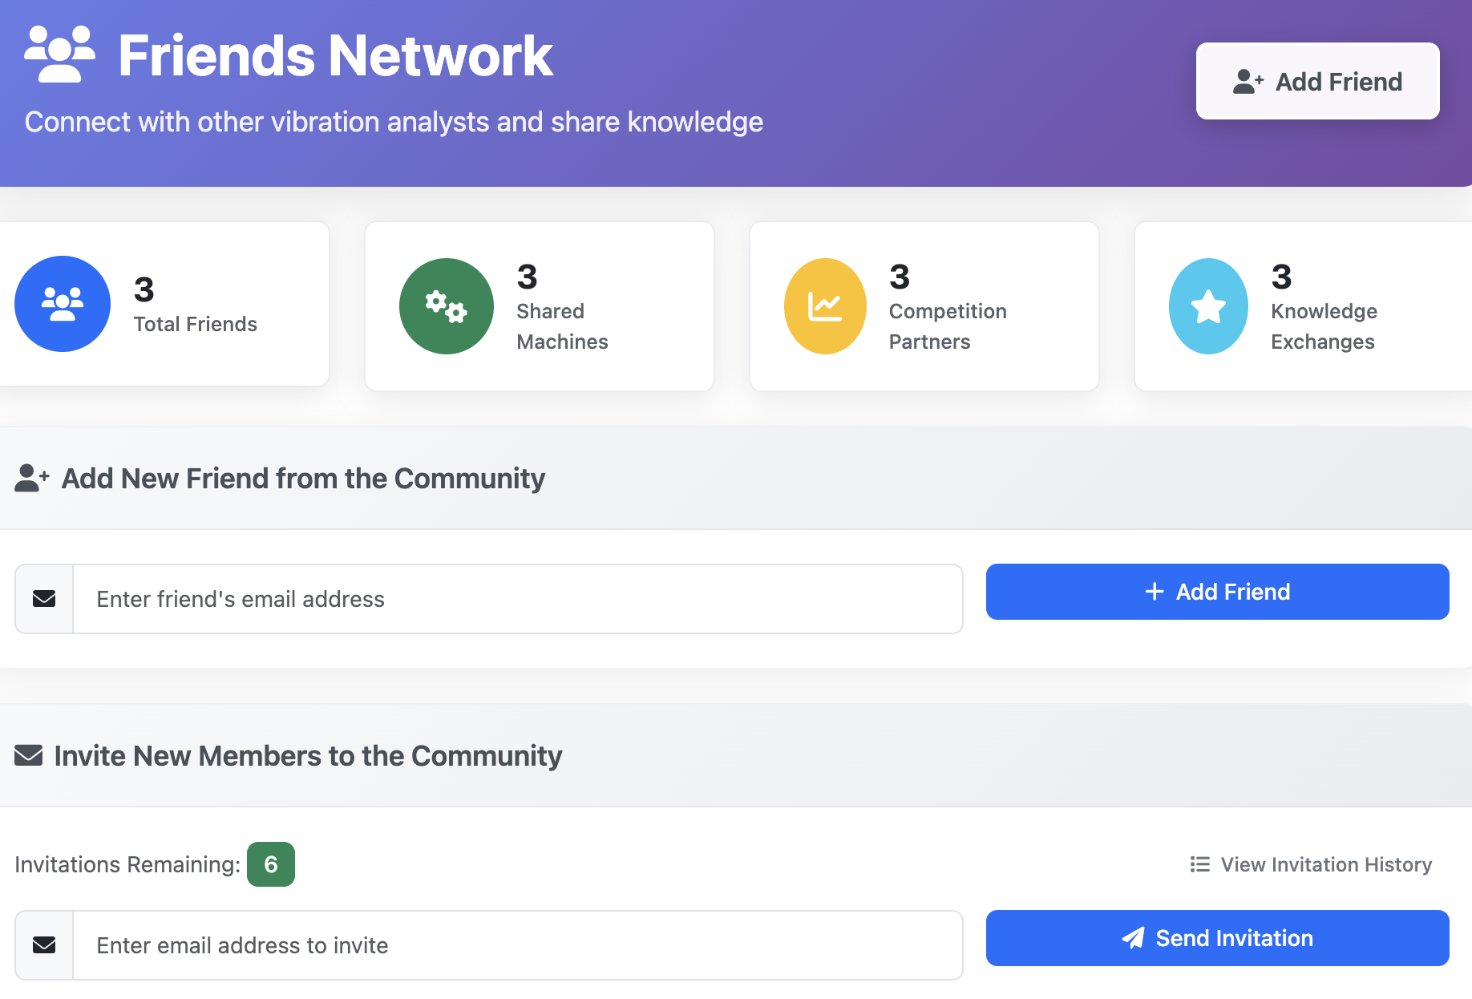The width and height of the screenshot is (1472, 999).
Task: Focus the email address to invite field
Action: click(518, 945)
